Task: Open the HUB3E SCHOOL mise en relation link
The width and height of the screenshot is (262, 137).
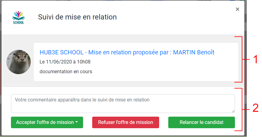Action: coord(127,52)
